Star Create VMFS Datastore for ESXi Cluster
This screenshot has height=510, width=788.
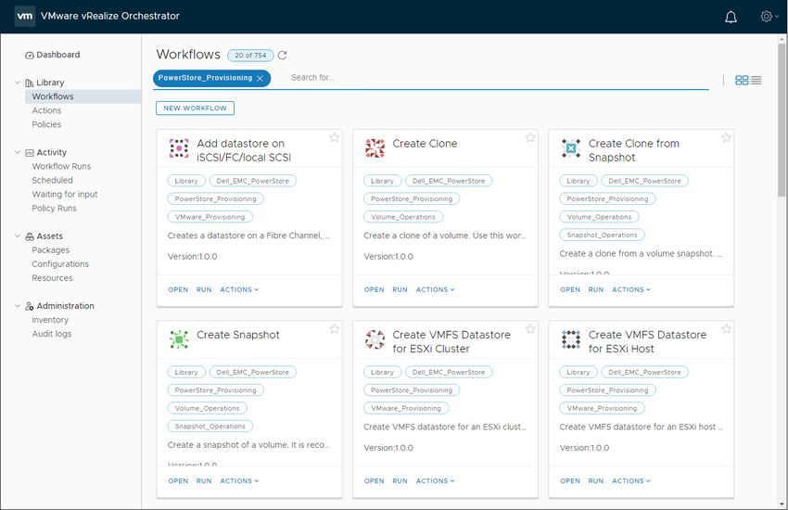[x=530, y=329]
